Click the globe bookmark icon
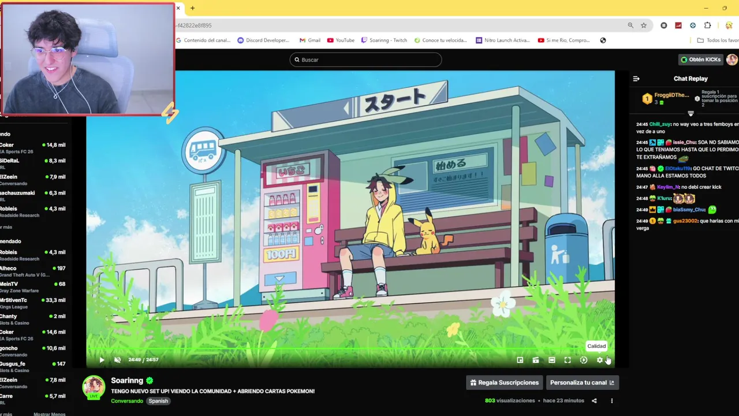The height and width of the screenshot is (416, 739). pos(603,40)
